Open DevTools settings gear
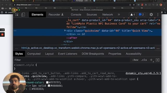Screen dimensions: 167x93 point(151,14)
